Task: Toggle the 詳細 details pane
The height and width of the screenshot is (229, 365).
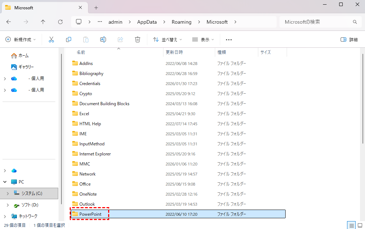Action: pyautogui.click(x=349, y=39)
